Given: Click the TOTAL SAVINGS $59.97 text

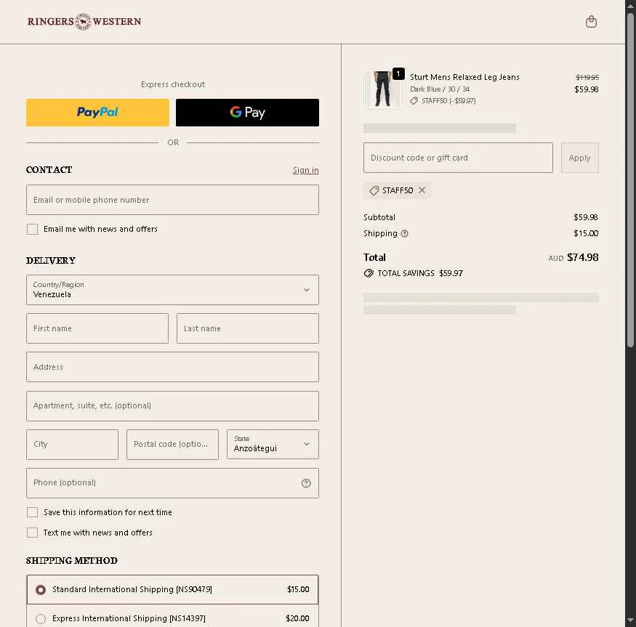Looking at the screenshot, I should (420, 273).
